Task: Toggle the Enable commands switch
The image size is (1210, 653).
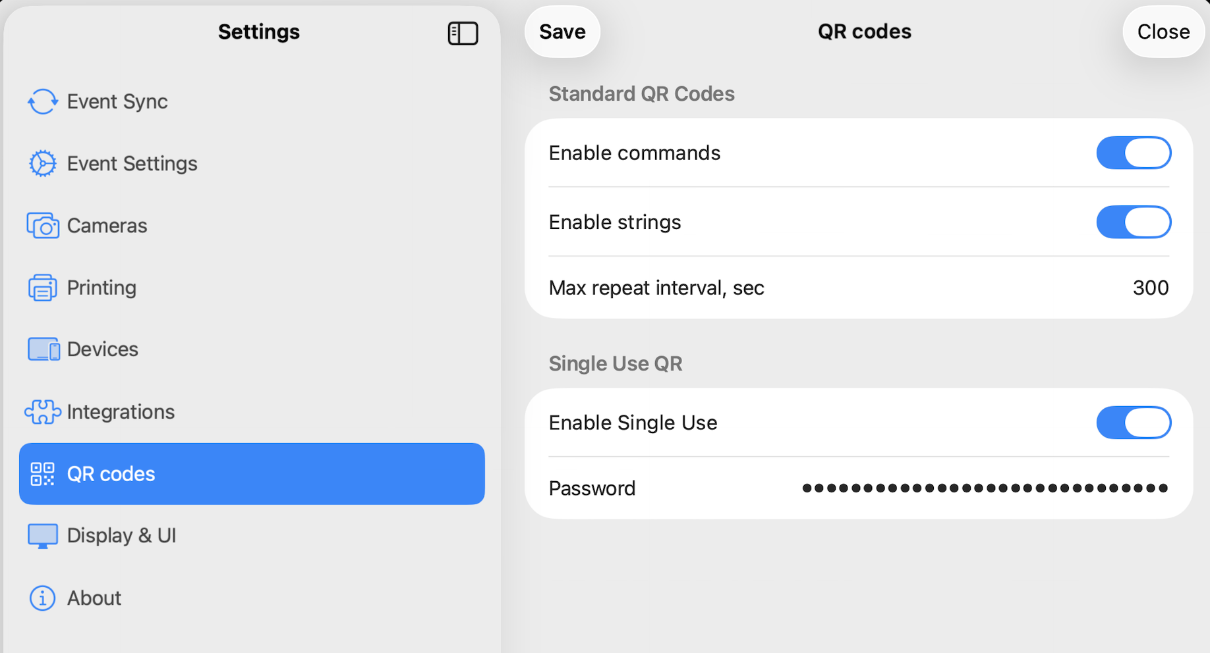Action: [x=1134, y=153]
